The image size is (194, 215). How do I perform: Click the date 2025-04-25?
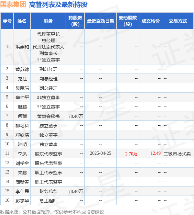tap(101, 153)
